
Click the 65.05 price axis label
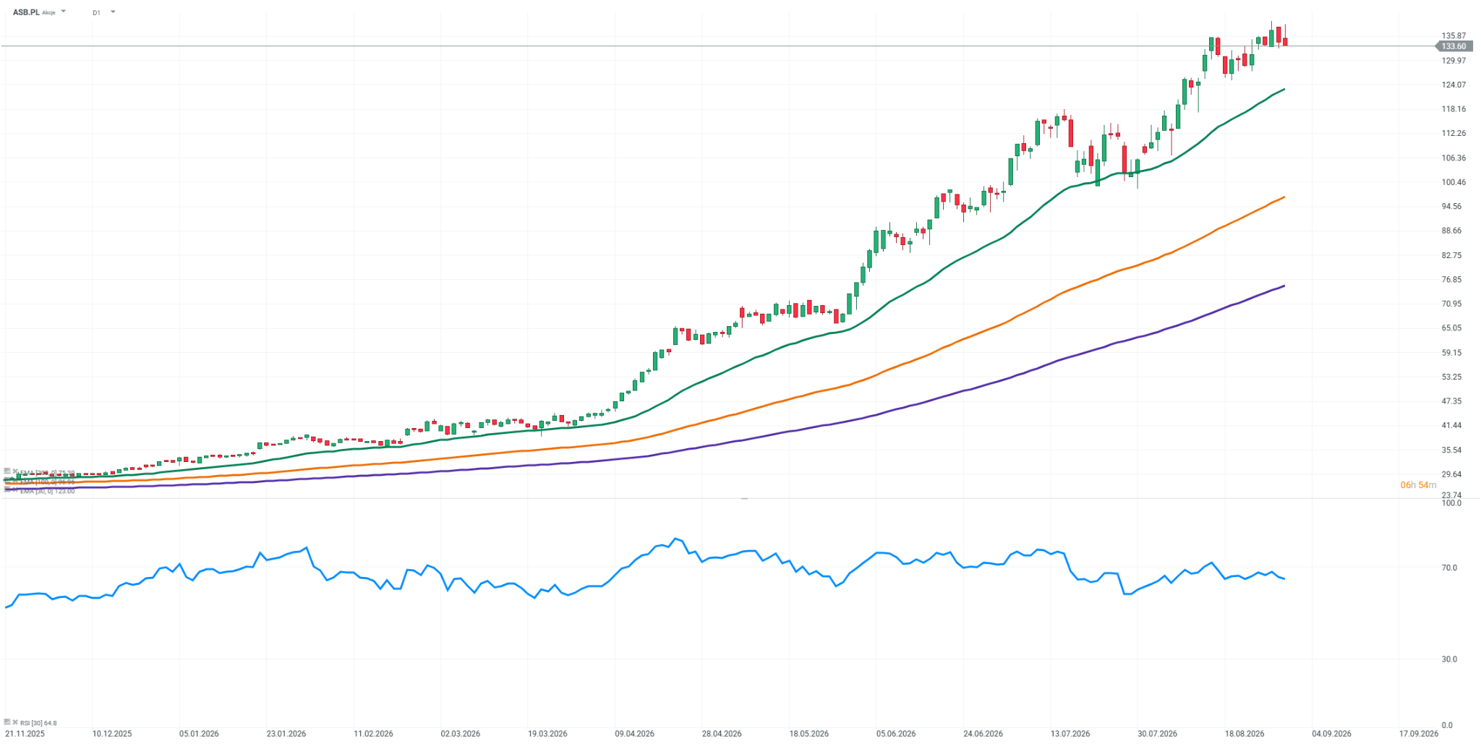[x=1451, y=328]
